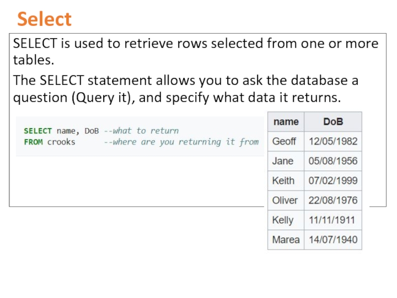This screenshot has height=298, width=397.
Task: Click the date 11/11/1911 cell
Action: click(332, 220)
